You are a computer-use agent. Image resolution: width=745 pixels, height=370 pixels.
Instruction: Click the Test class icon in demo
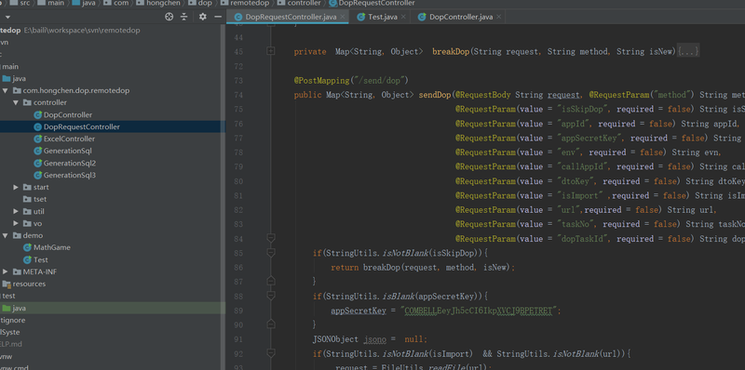click(28, 259)
